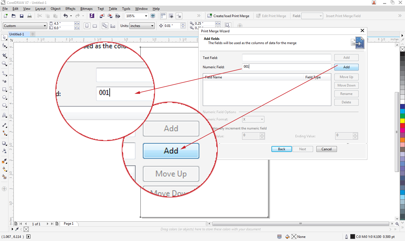Switch to portrait page orientation
The image size is (405, 241).
click(87, 26)
